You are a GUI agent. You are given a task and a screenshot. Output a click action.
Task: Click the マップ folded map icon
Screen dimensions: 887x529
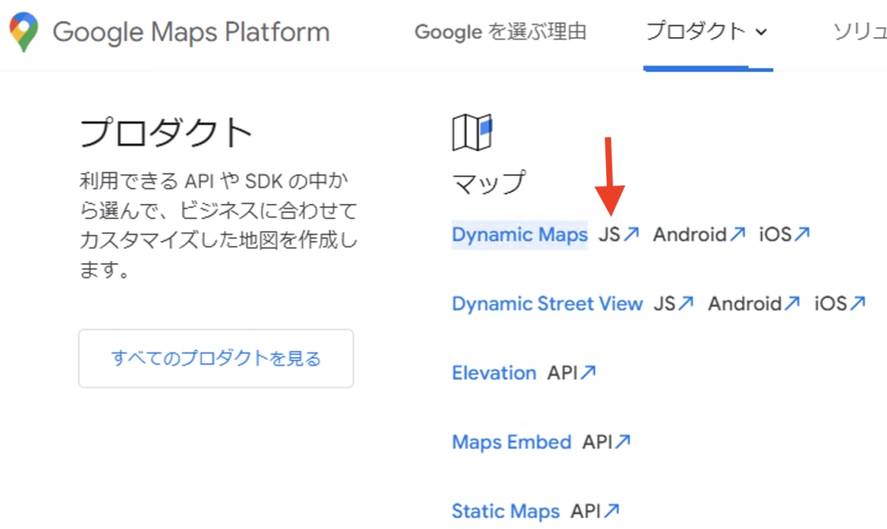[x=472, y=133]
